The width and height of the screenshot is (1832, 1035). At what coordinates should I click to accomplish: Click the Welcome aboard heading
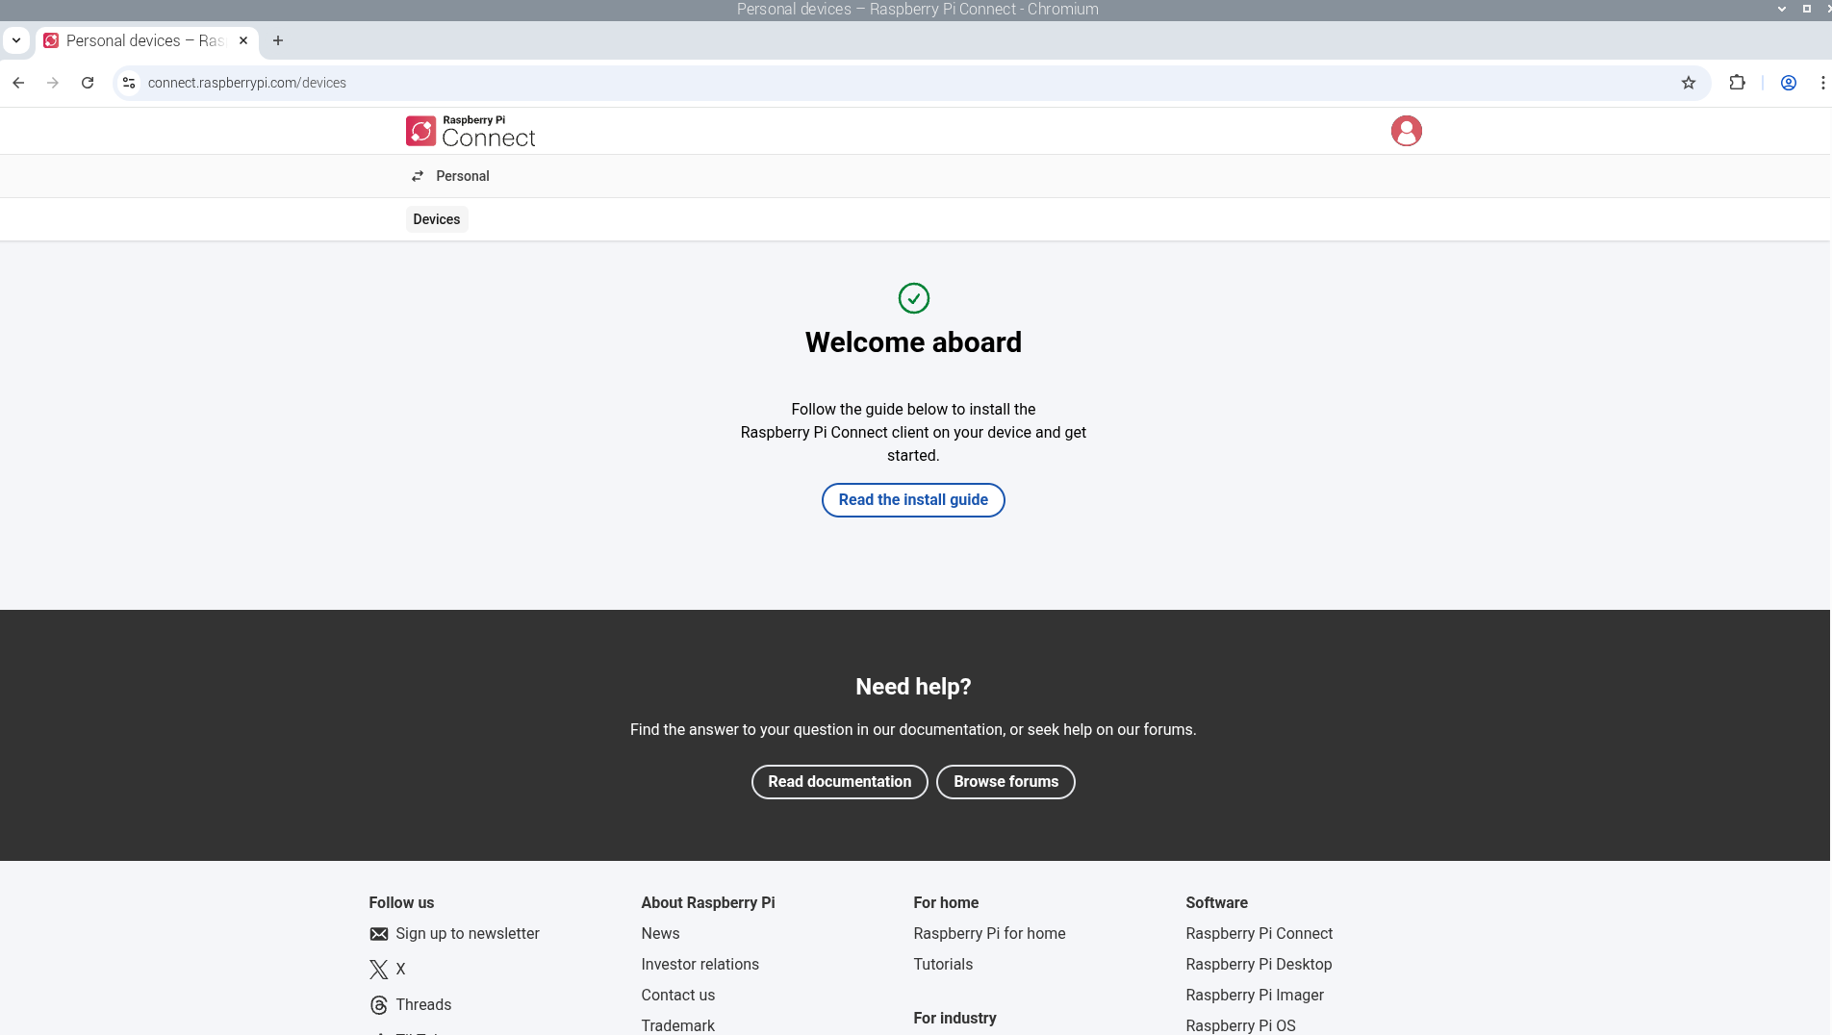[913, 342]
